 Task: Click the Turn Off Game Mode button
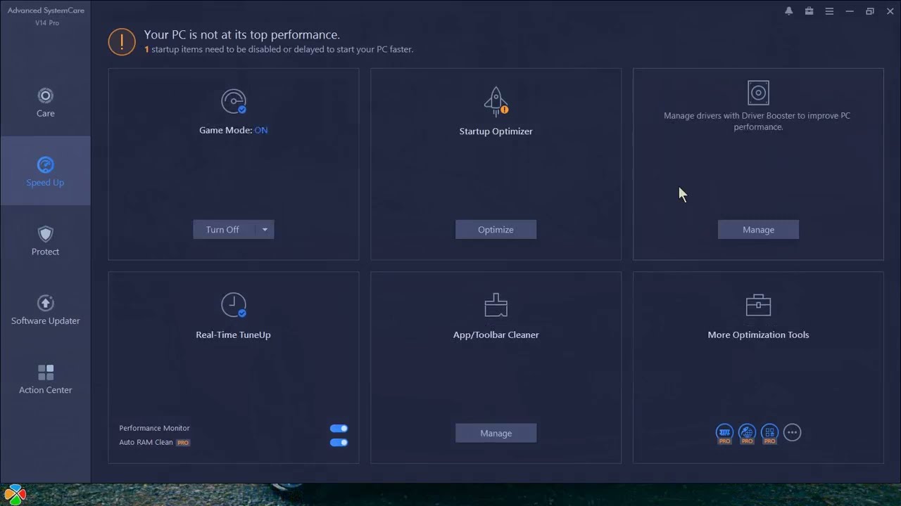point(224,230)
